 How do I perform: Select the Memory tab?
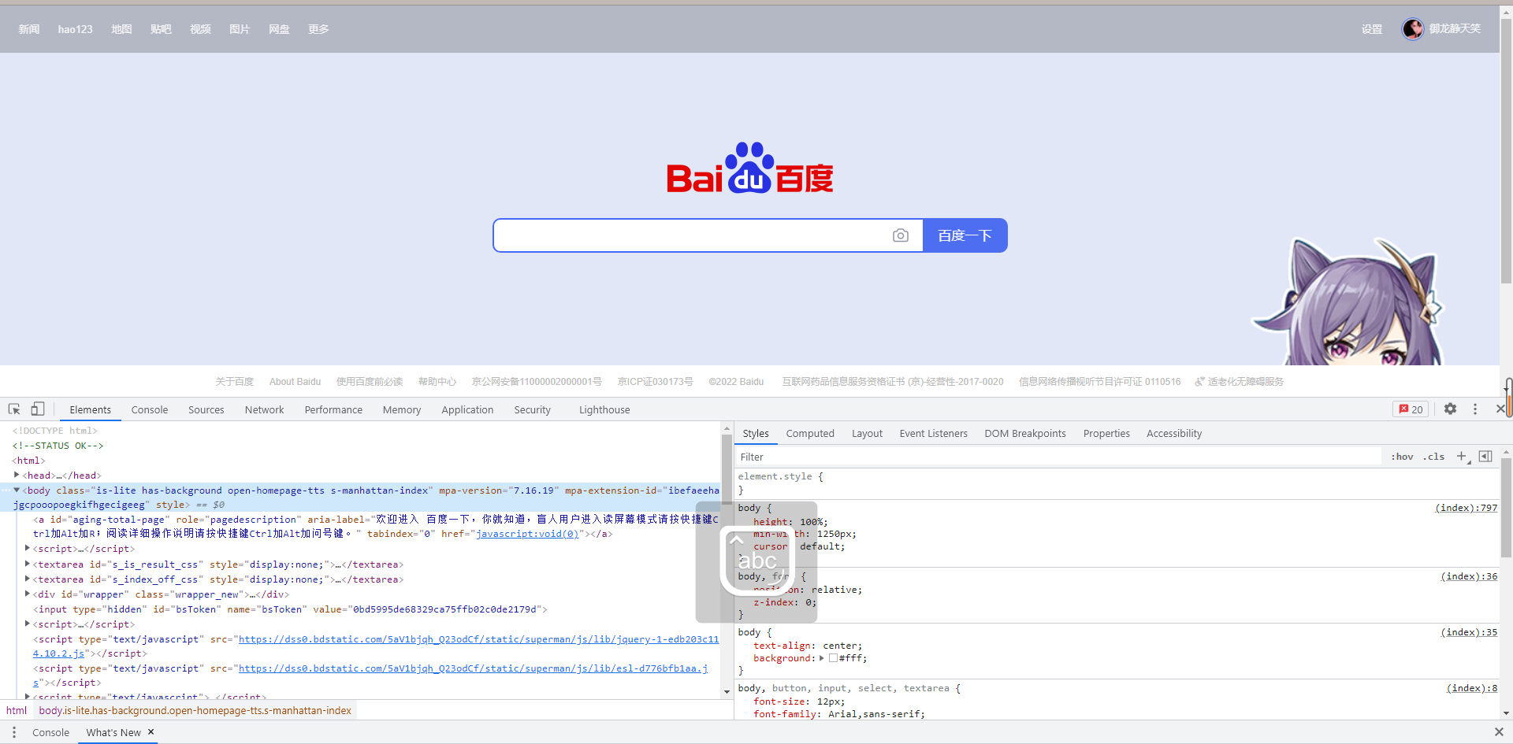tap(402, 409)
